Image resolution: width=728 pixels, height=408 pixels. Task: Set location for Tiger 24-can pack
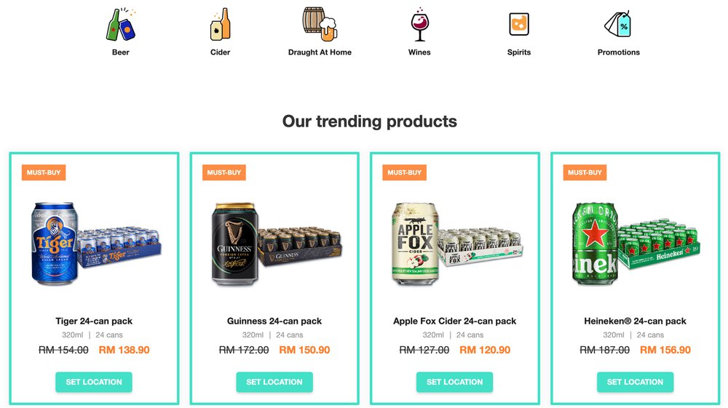(x=94, y=382)
